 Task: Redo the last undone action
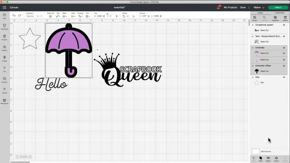coord(19,16)
